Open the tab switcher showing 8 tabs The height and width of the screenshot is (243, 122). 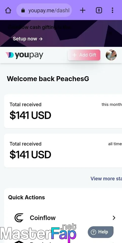(99, 10)
